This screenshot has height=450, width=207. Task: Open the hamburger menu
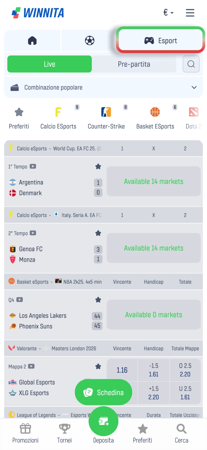pos(190,13)
